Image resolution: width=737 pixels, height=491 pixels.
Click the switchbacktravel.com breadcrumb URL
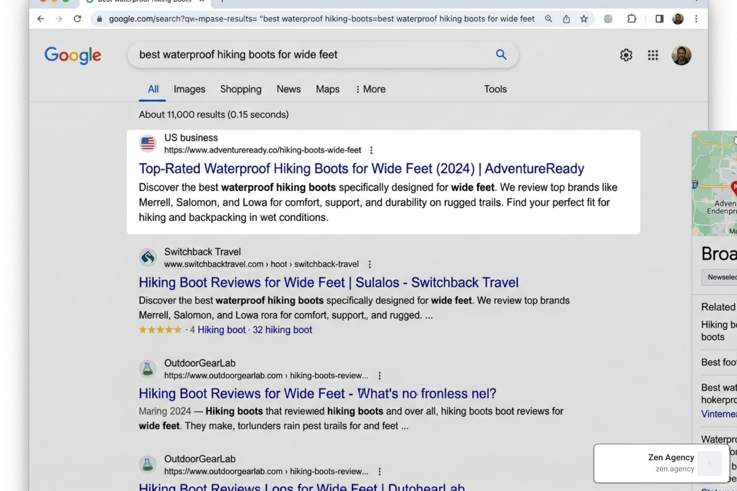pyautogui.click(x=262, y=264)
